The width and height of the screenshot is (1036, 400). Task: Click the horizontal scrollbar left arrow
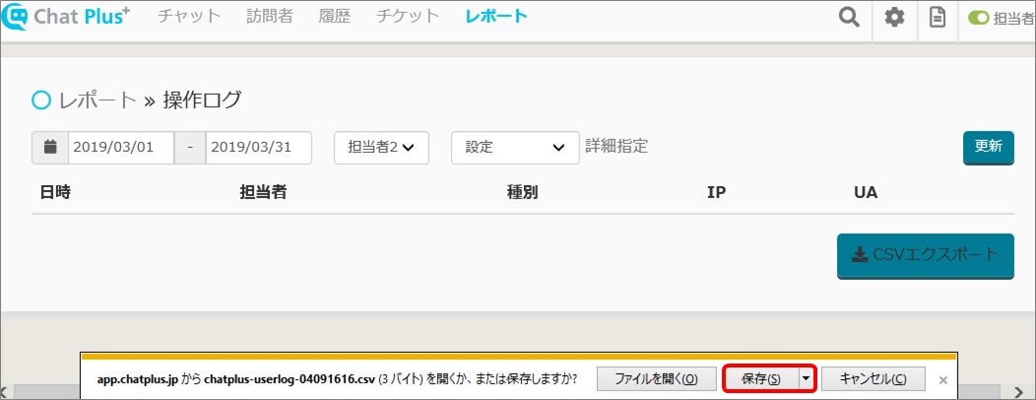pyautogui.click(x=5, y=391)
